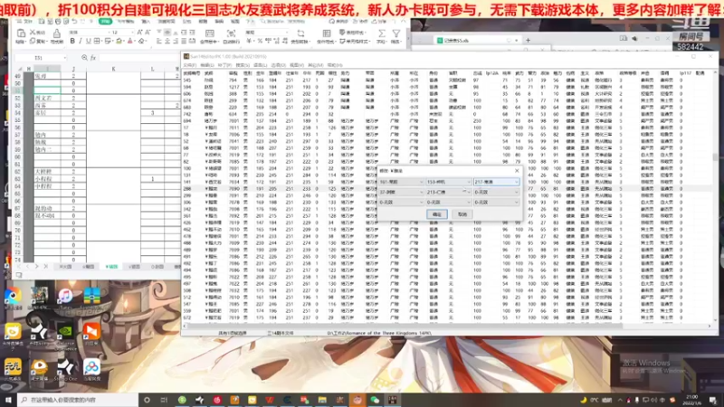724x407 pixels.
Task: Click the editor table vertical scrollbar
Action: pos(715,196)
